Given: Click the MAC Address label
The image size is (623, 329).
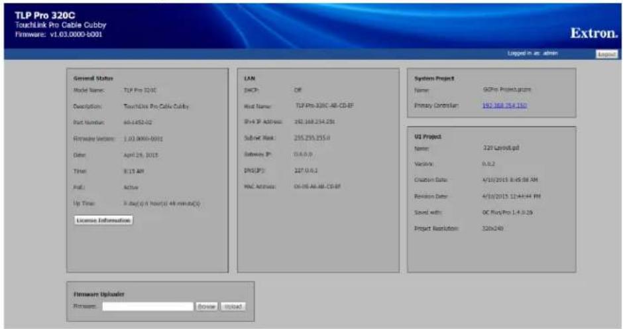Looking at the screenshot, I should point(260,186).
